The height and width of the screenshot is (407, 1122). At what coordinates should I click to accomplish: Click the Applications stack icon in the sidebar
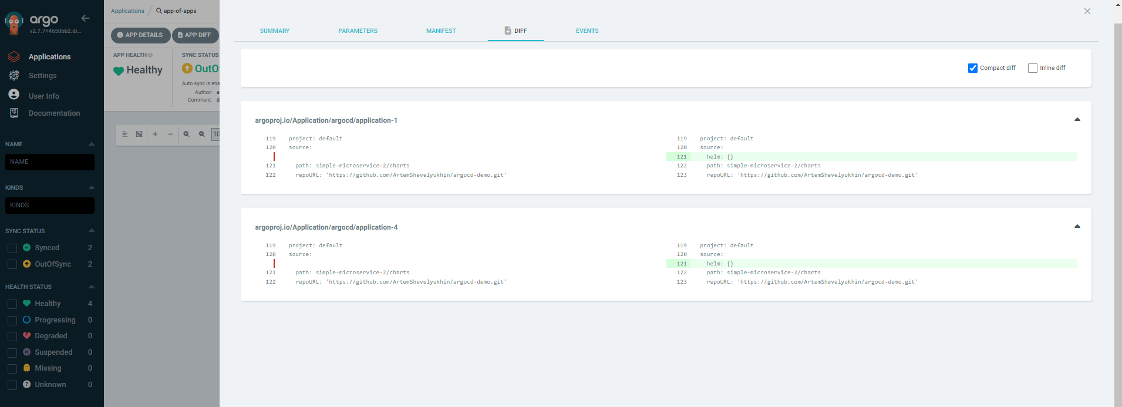14,57
